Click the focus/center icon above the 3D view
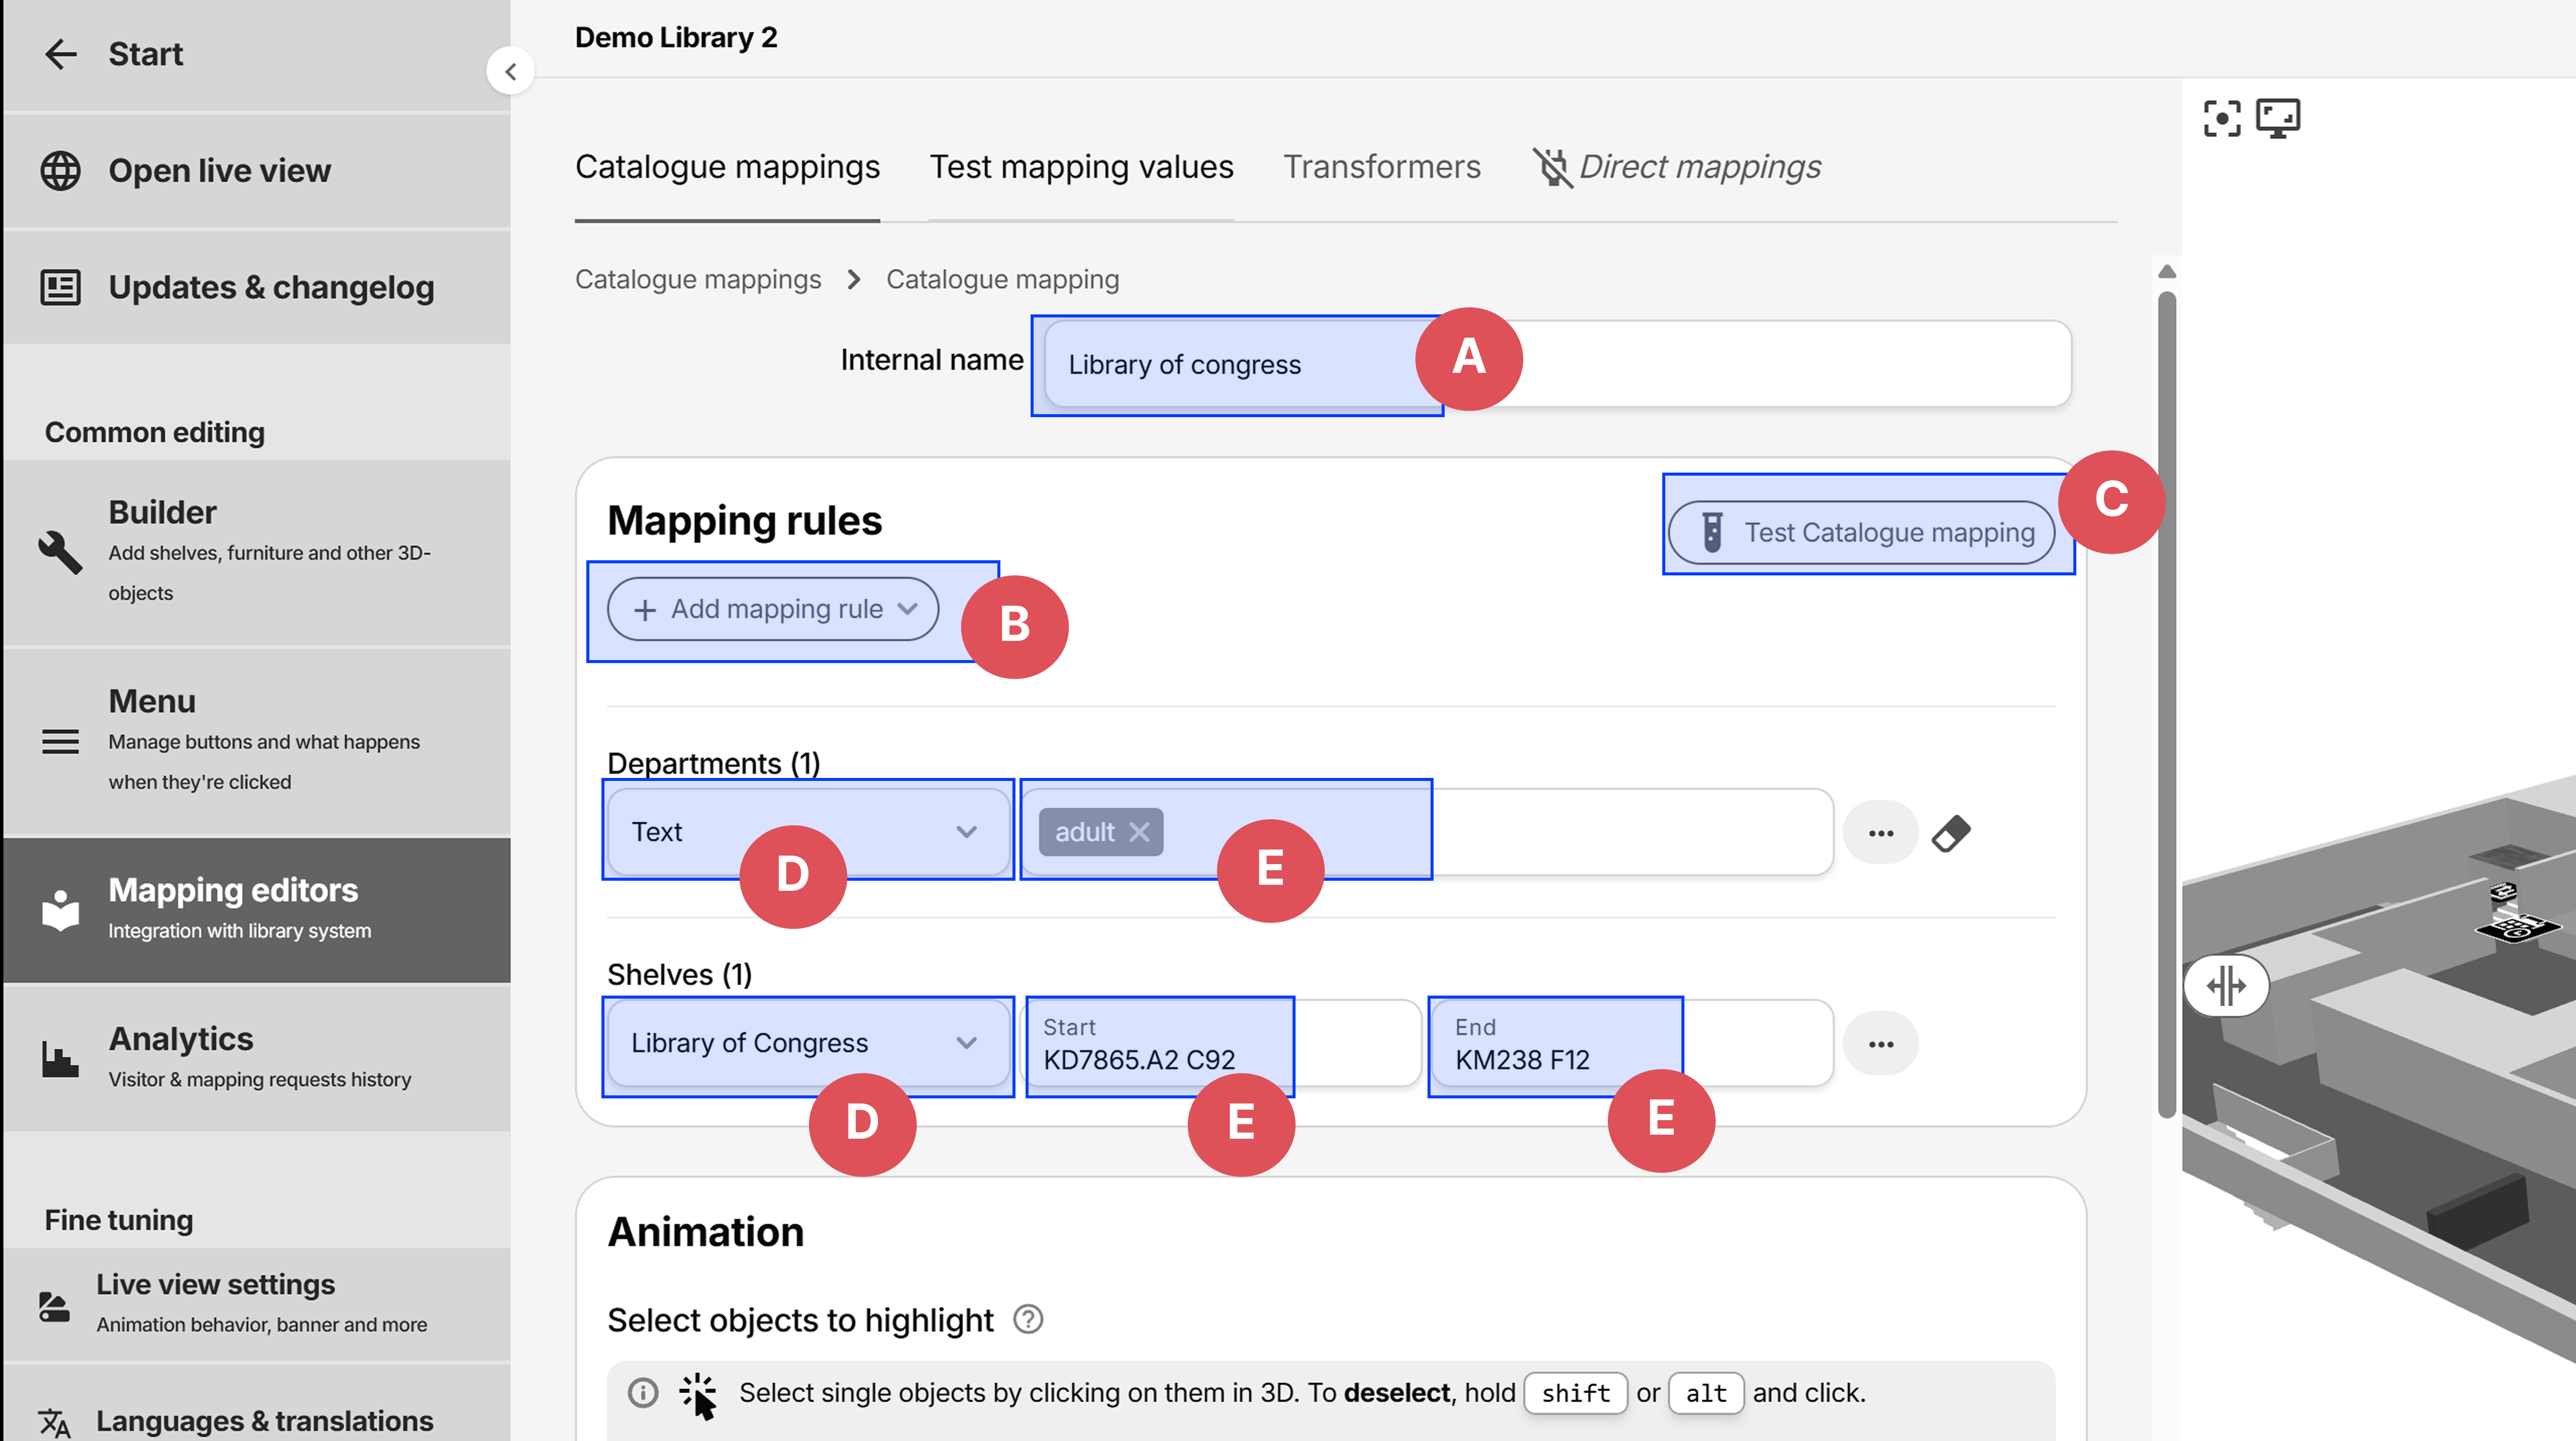The height and width of the screenshot is (1441, 2576). coord(2222,118)
